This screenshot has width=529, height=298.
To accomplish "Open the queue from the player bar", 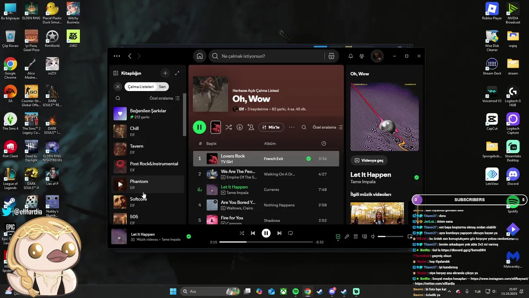I will [355, 237].
